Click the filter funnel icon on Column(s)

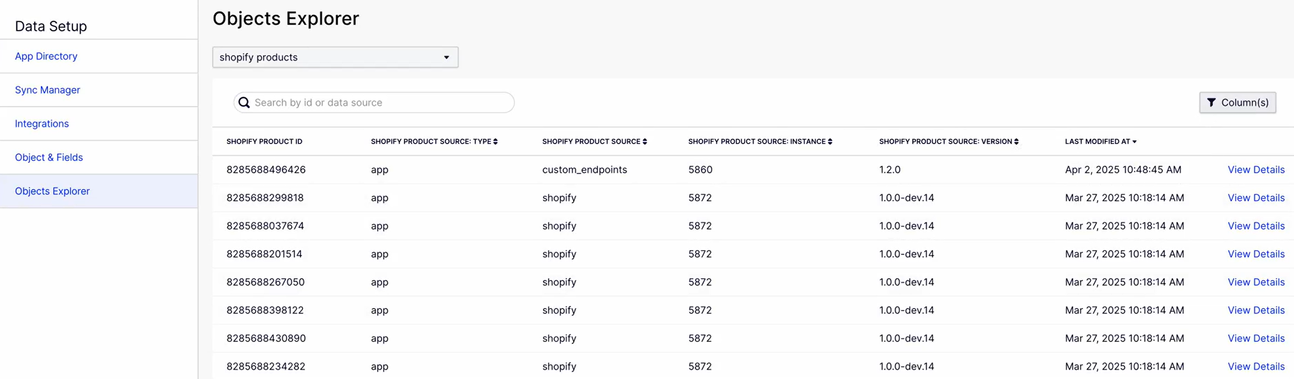[1211, 102]
